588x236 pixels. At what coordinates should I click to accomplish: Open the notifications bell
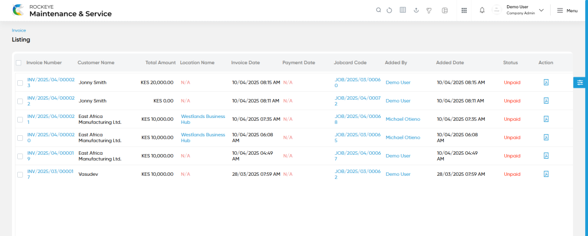(x=482, y=10)
